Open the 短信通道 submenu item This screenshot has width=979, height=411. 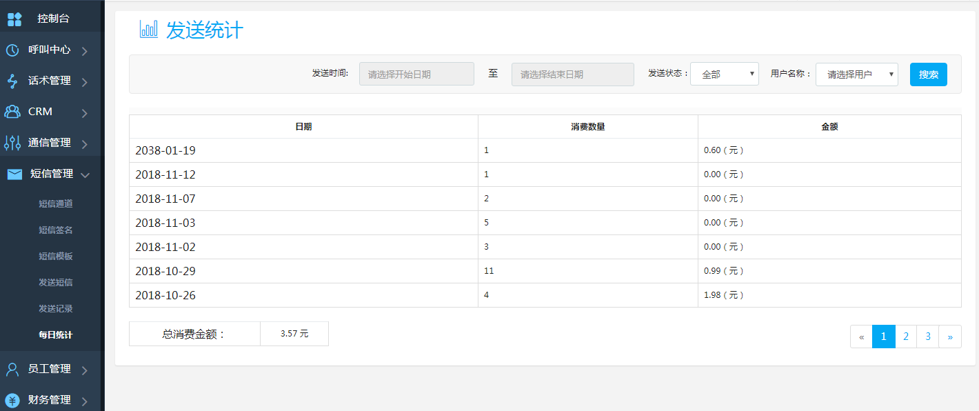(x=56, y=203)
